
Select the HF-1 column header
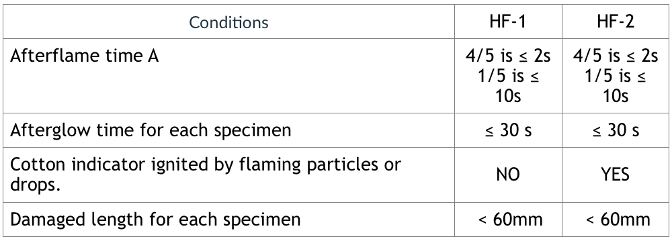click(x=508, y=22)
